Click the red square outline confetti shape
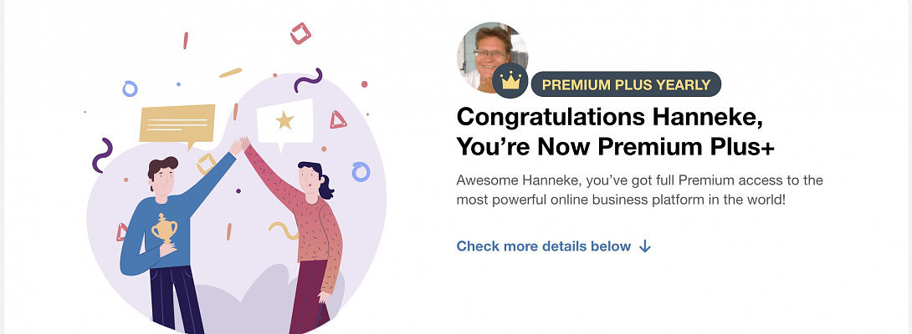 pyautogui.click(x=300, y=33)
